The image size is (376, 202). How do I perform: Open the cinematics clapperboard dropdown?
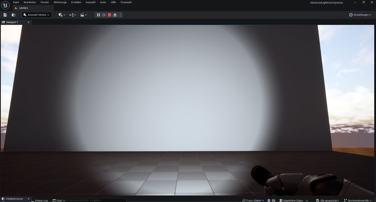point(84,15)
